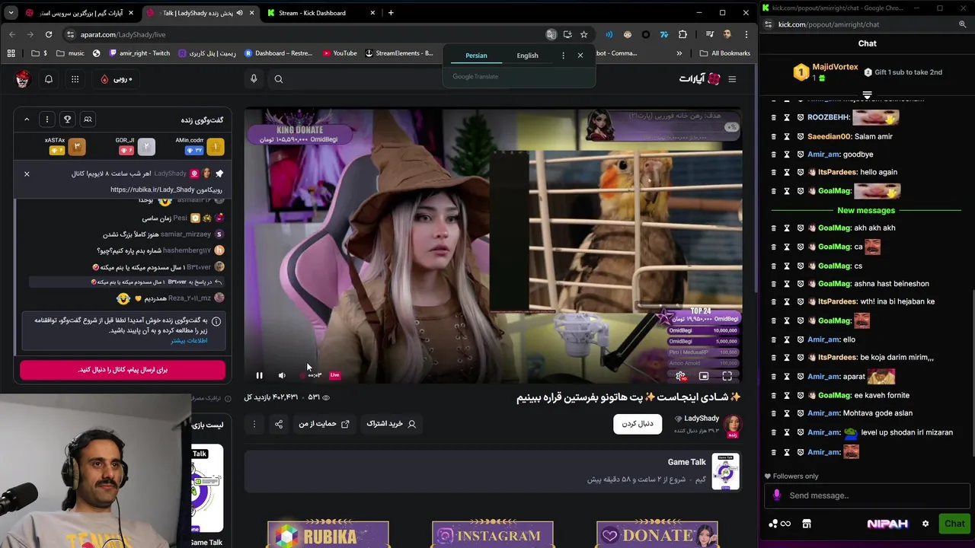Switch player to theater mode

pyautogui.click(x=704, y=375)
